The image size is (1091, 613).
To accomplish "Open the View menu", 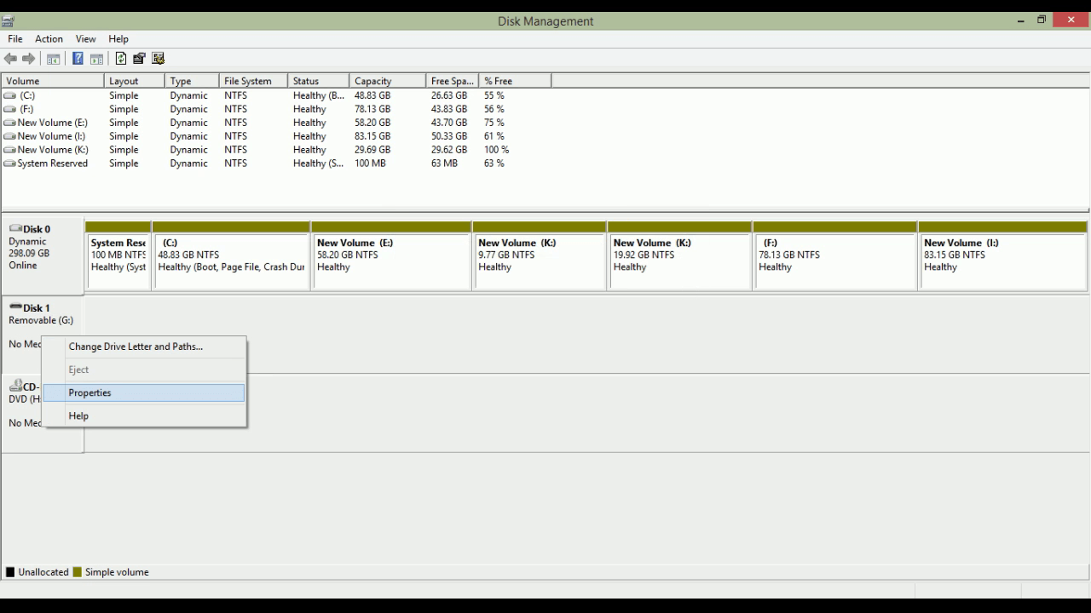I will click(85, 38).
